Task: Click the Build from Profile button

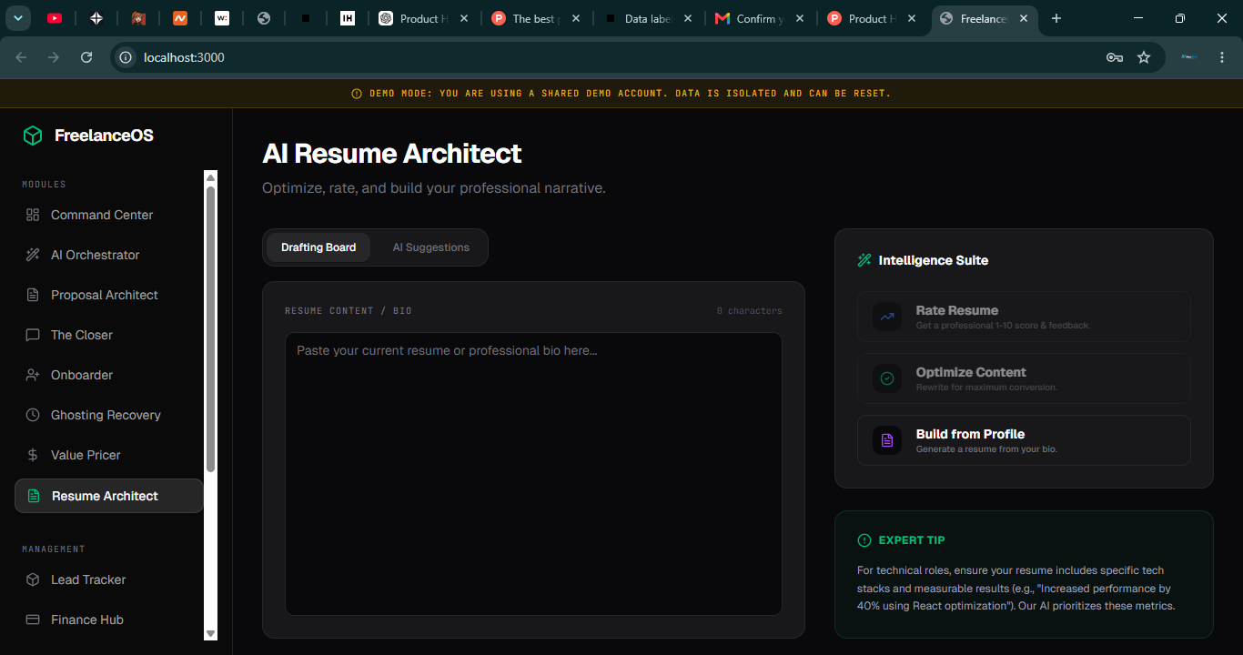Action: pos(1024,440)
